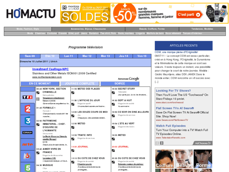Show SOIREE evening schedule
The image size is (229, 172).
pyautogui.click(x=120, y=84)
